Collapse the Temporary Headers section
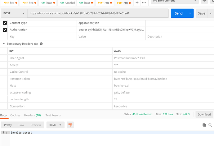The image size is (214, 146). 4,44
